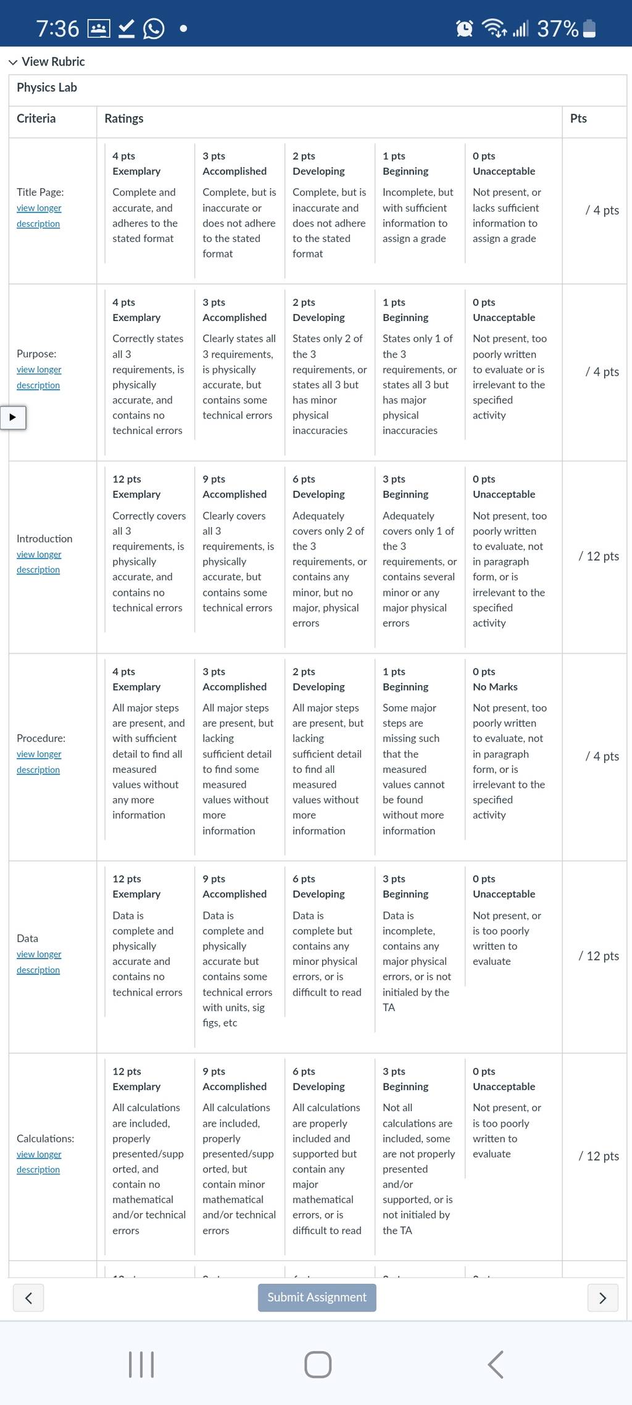The width and height of the screenshot is (632, 1405).
Task: Submit the assignment
Action: [317, 1297]
